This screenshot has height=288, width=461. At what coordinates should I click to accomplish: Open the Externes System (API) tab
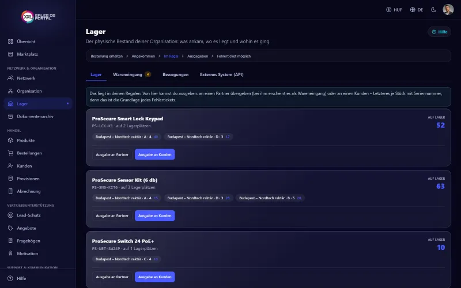222,75
